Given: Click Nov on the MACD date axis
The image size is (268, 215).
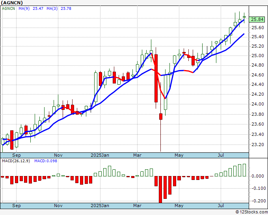Looking at the screenshot, I should tap(58, 206).
